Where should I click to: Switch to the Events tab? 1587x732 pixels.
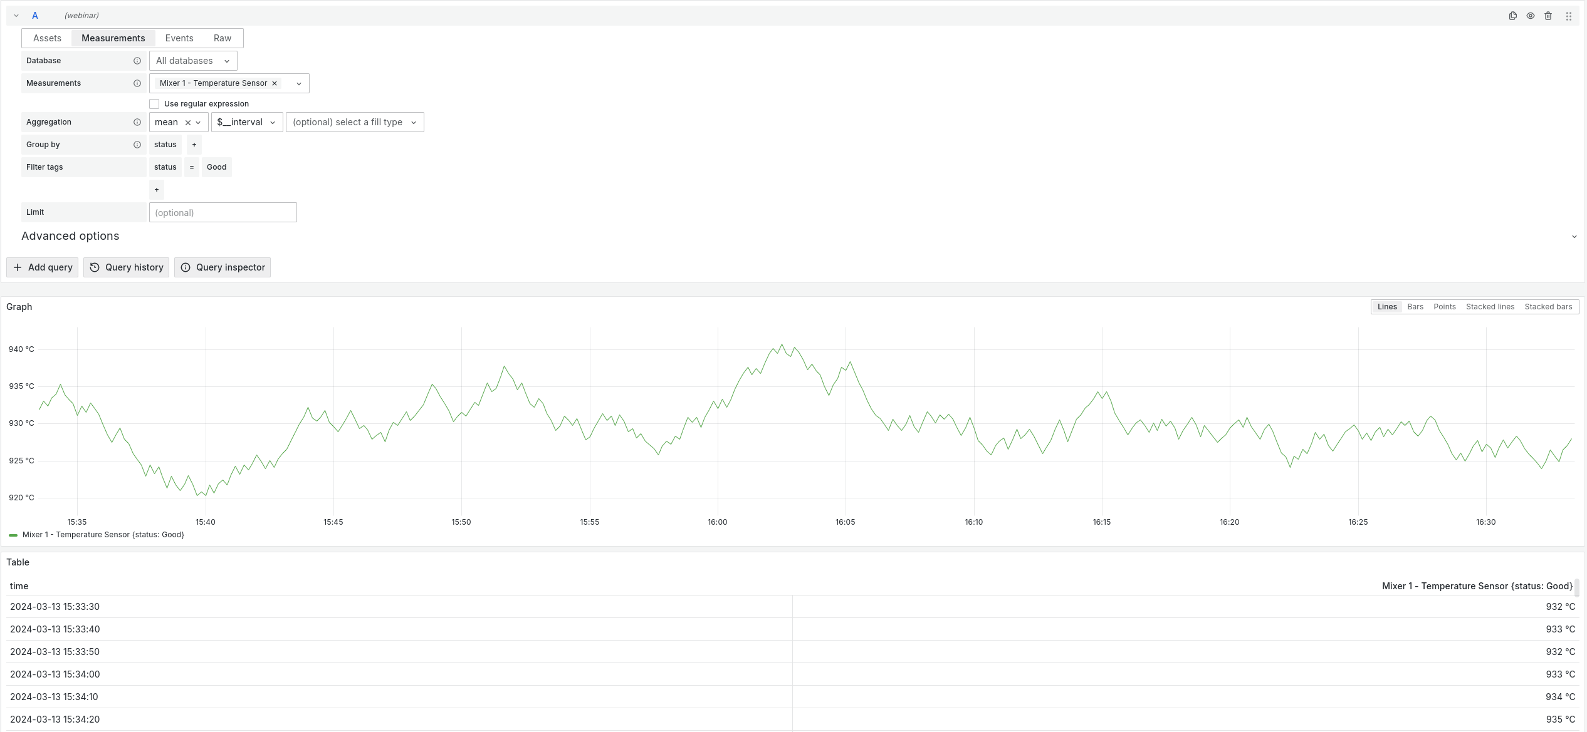[179, 38]
